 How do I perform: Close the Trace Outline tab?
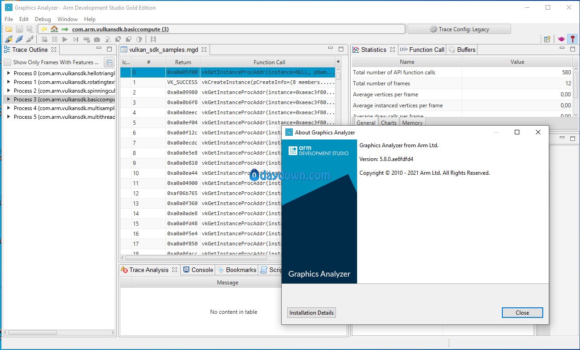[x=53, y=50]
